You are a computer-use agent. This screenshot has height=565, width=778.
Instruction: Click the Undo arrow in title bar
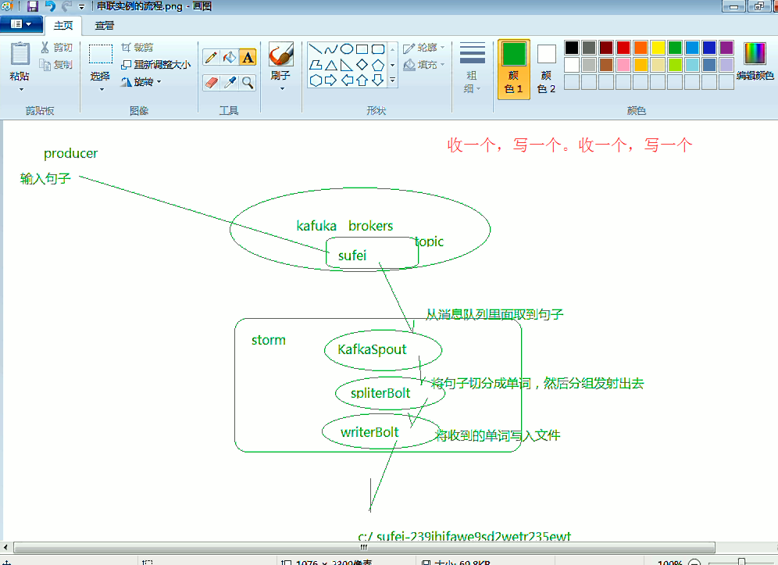pyautogui.click(x=50, y=6)
